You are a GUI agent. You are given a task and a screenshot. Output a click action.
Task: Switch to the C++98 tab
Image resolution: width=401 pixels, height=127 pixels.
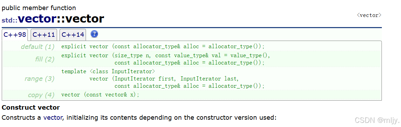click(x=15, y=35)
